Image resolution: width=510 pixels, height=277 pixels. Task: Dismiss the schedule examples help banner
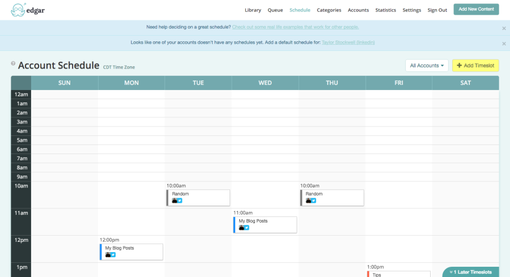point(504,28)
